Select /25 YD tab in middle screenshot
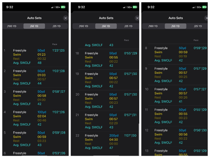 click(128, 26)
